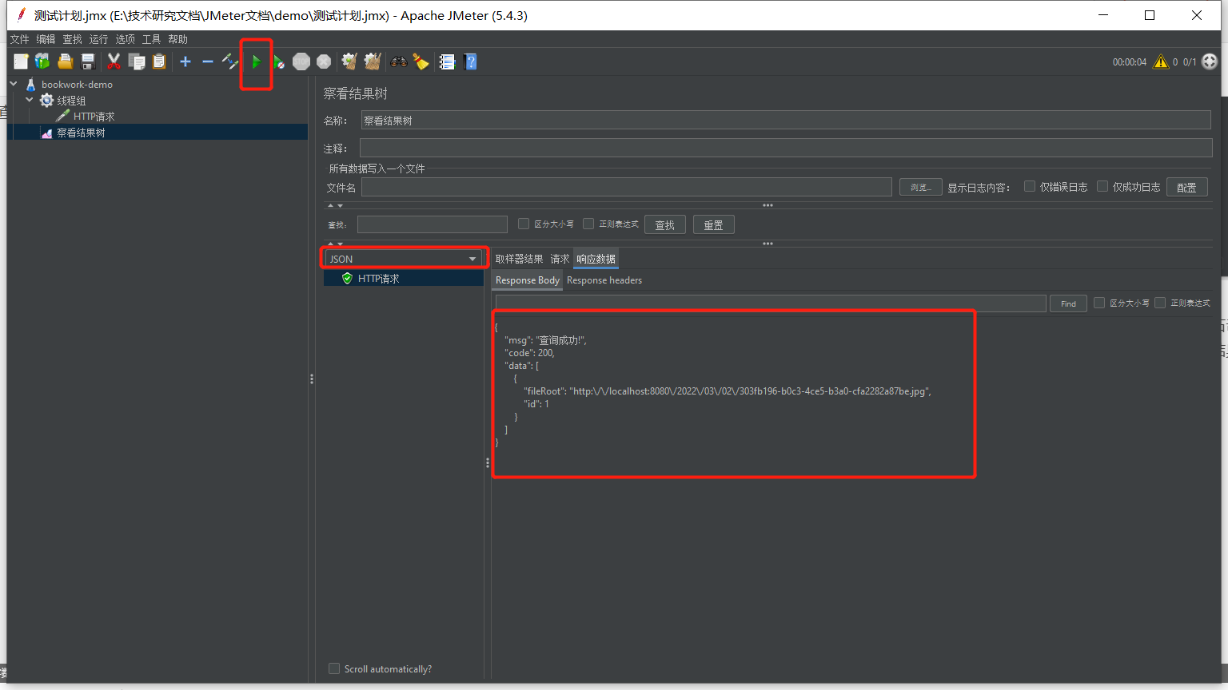Switch to Response headers sub-tab

(604, 280)
